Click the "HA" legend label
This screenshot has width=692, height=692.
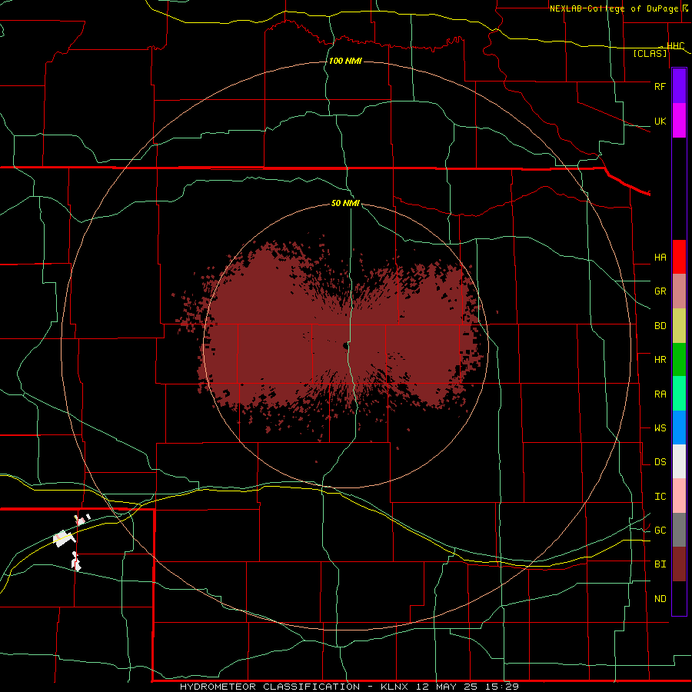660,258
